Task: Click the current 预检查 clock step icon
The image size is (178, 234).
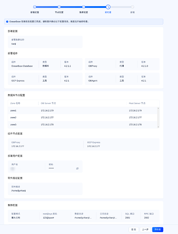Action: (x=108, y=7)
